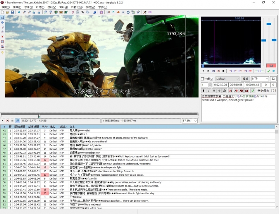Open the Subtitle menu

tap(28, 7)
